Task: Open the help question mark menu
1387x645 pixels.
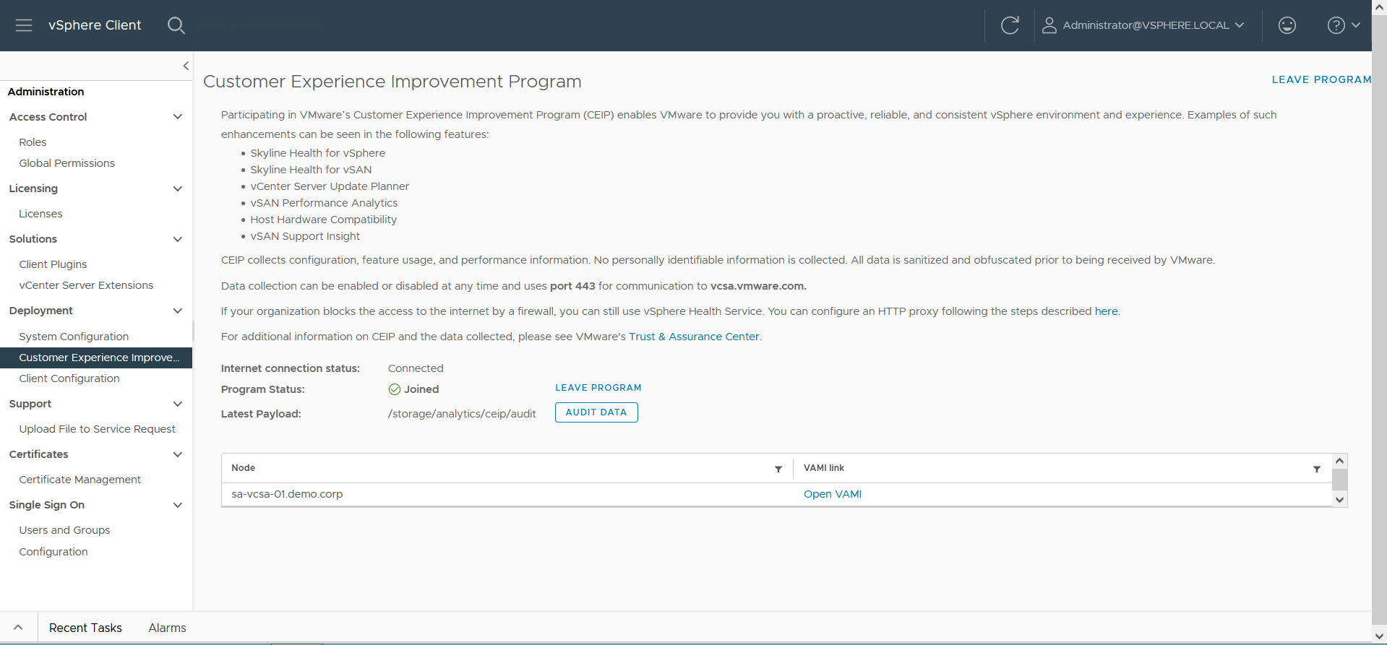Action: tap(1344, 25)
